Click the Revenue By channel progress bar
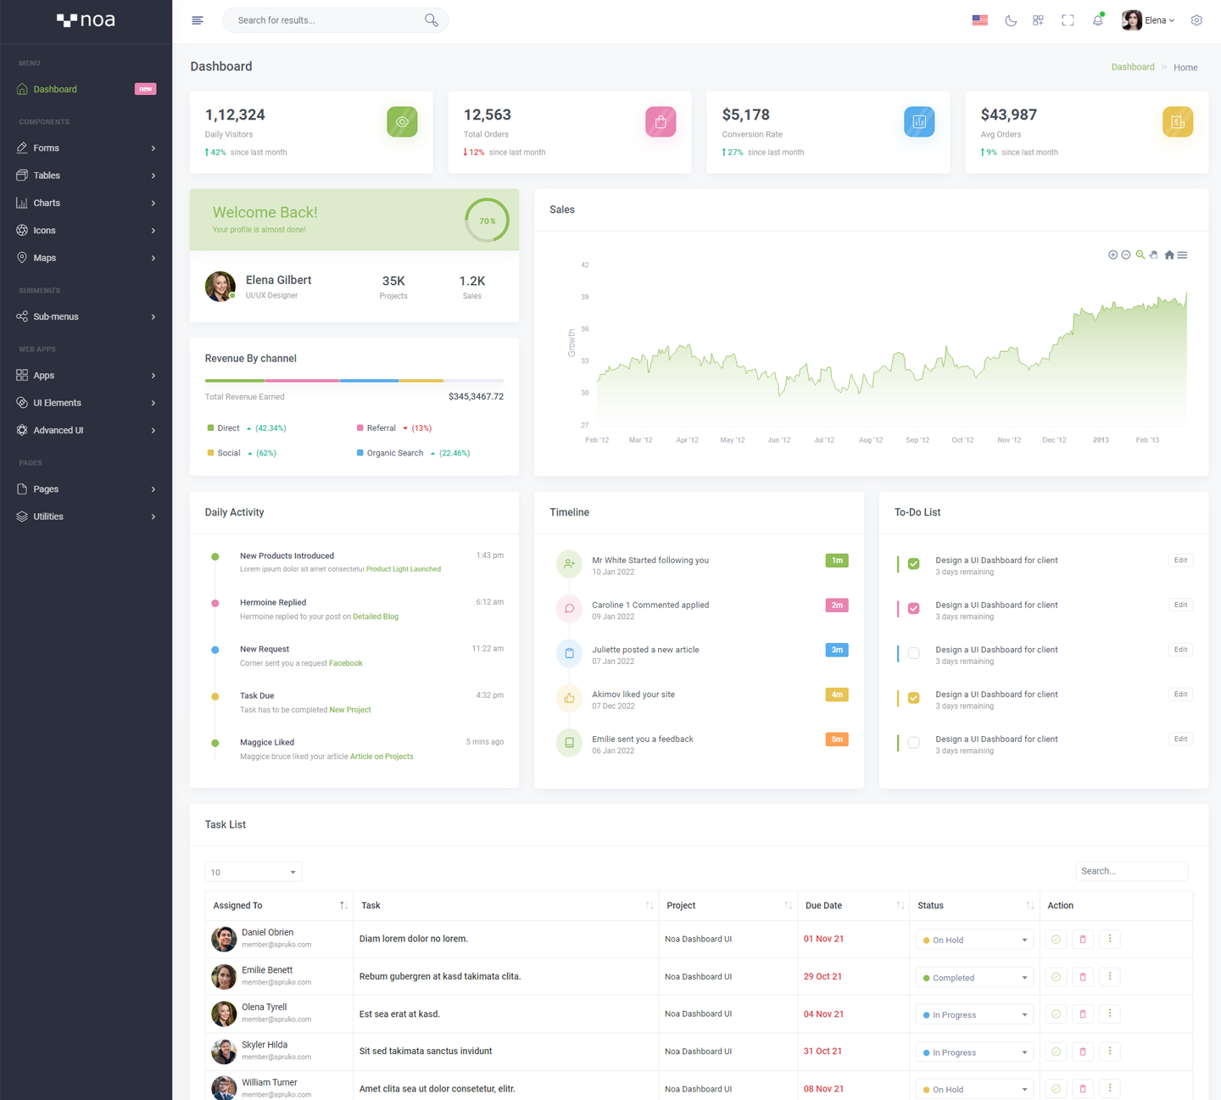The height and width of the screenshot is (1100, 1221). [354, 381]
